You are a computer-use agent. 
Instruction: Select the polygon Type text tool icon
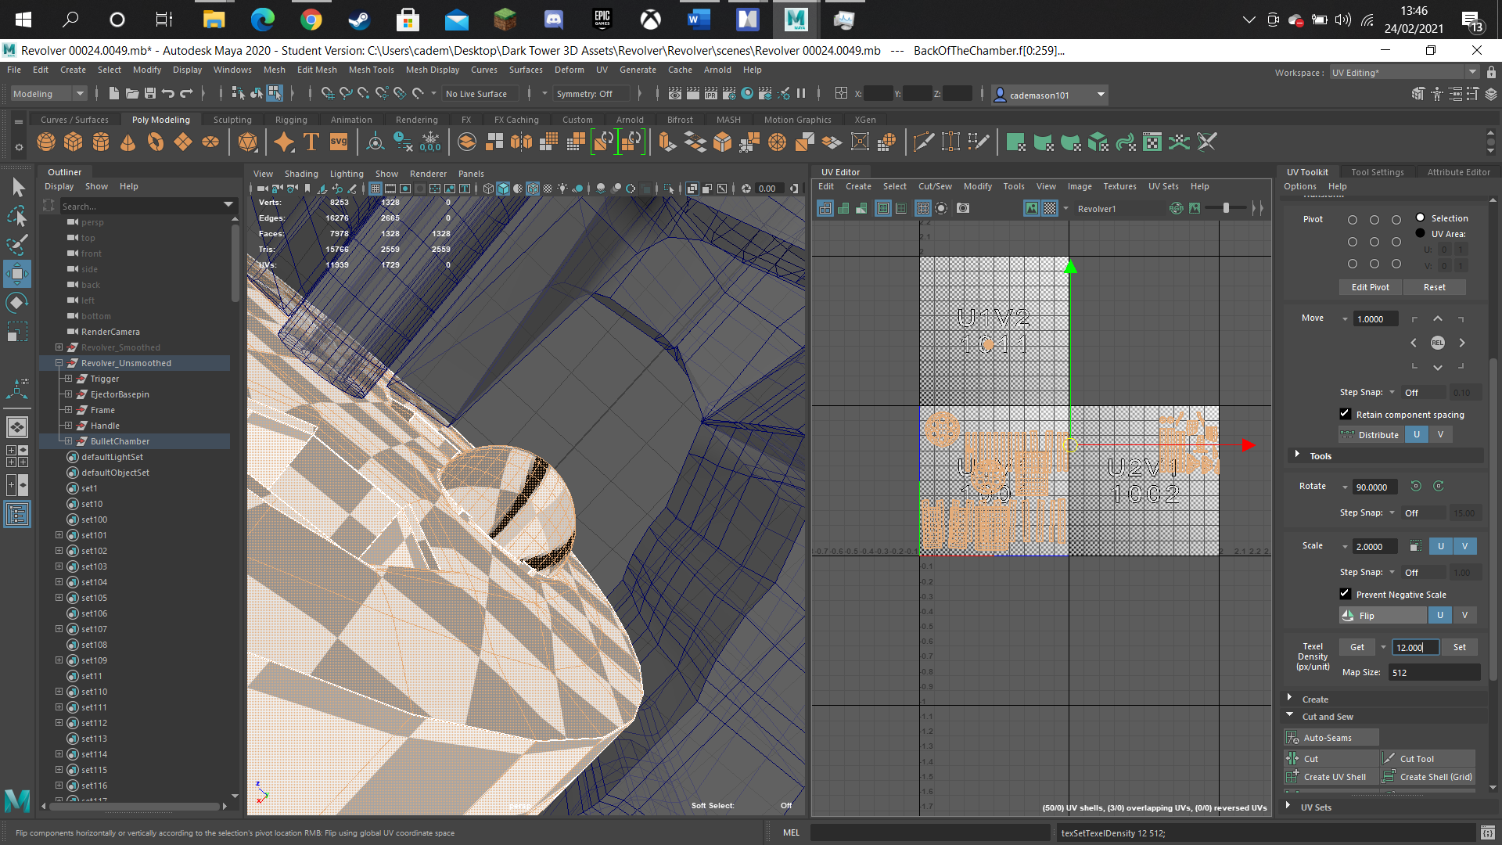311,142
